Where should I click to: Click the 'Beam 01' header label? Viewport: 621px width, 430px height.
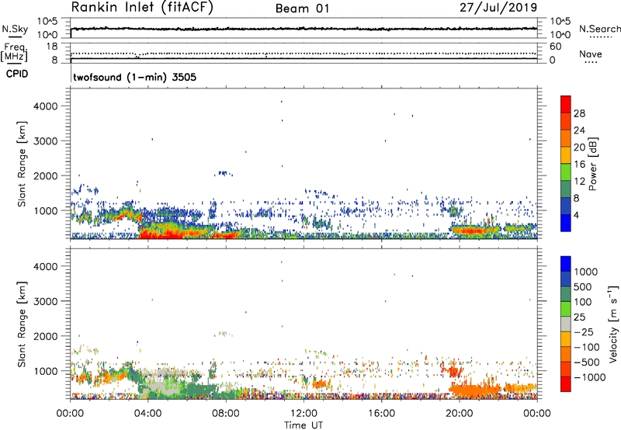(302, 9)
